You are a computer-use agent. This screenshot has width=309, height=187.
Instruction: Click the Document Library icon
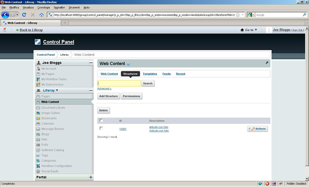(x=38, y=108)
